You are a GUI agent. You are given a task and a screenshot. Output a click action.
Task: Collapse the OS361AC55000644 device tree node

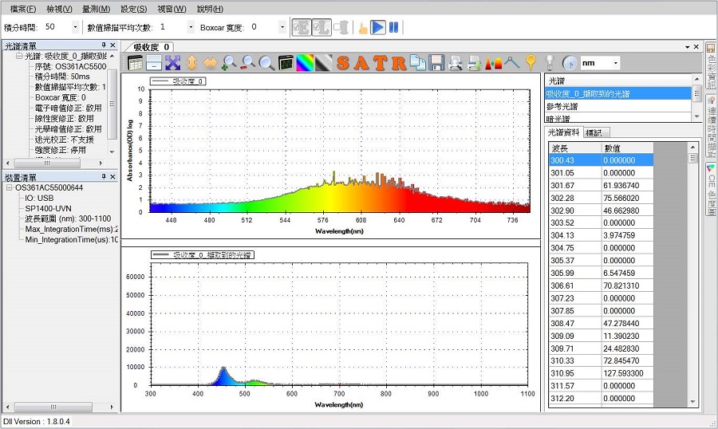[9, 187]
